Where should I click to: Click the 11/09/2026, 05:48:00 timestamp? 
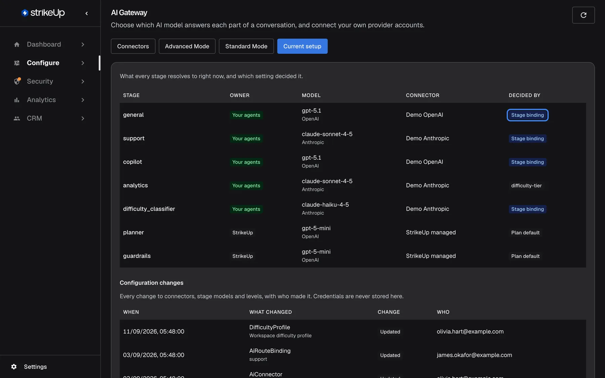[154, 332]
